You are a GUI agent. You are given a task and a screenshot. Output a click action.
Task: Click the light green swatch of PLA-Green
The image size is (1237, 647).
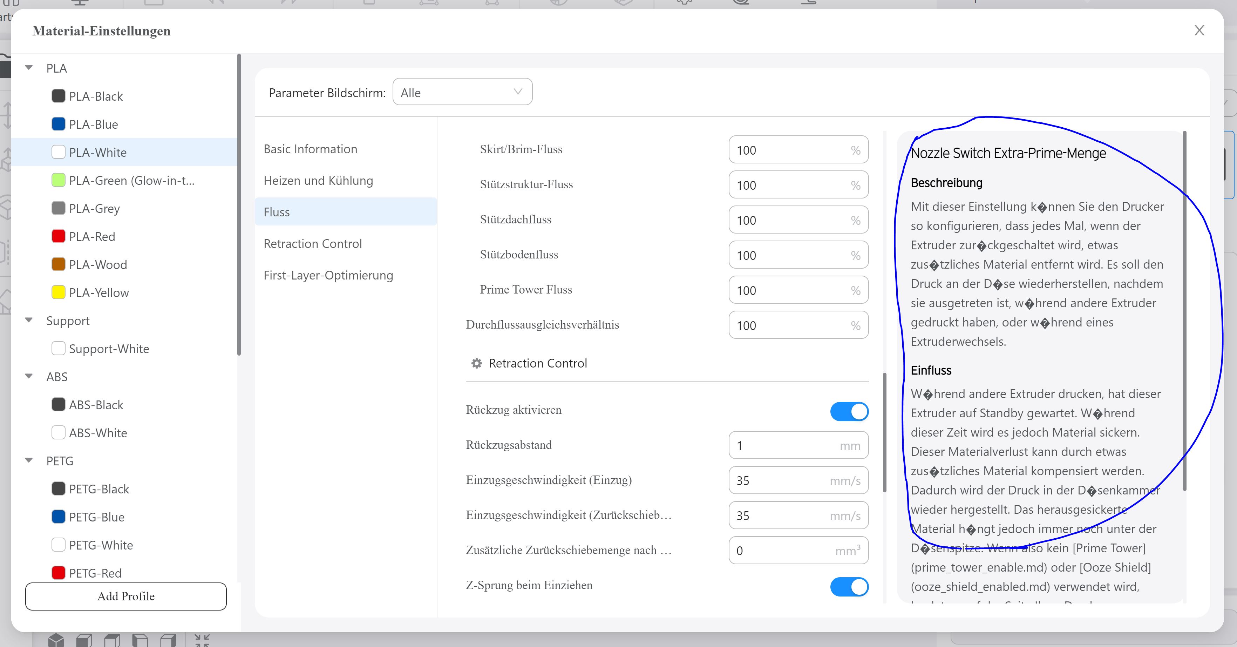pos(58,180)
